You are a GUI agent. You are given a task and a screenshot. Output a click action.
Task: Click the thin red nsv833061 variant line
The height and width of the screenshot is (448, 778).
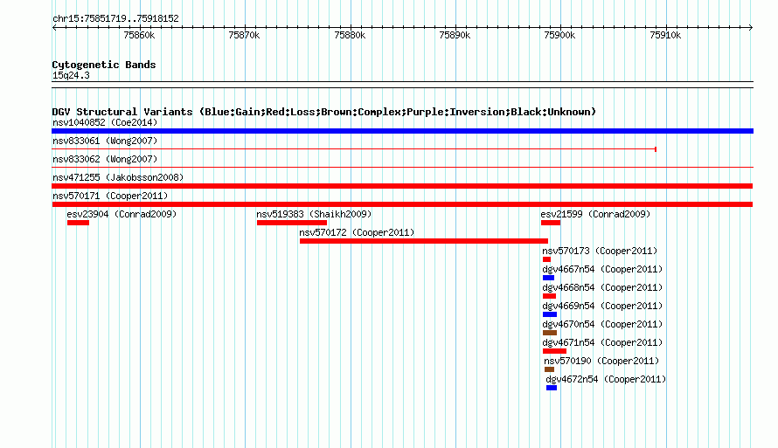[x=354, y=148]
